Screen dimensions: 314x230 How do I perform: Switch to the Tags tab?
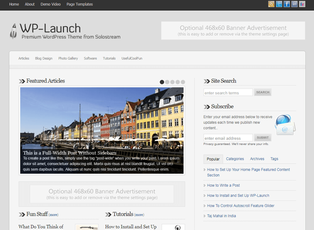274,159
